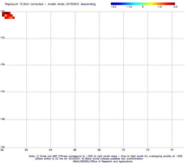Click the '-2.0' color bar label
This screenshot has height=163, width=186.
coord(114,7)
